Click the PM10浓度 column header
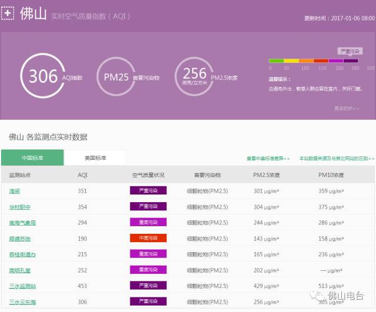Viewport: 376px width, 312px height. (331, 175)
